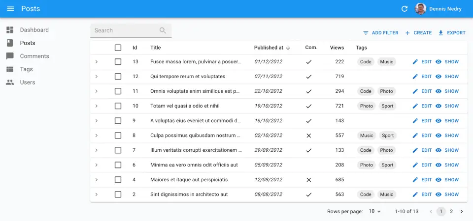Click the Add Filter icon

tap(366, 33)
